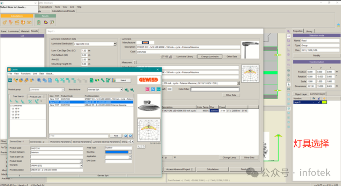Click the Luminaire Library button
341x186 pixels.
click(x=185, y=57)
